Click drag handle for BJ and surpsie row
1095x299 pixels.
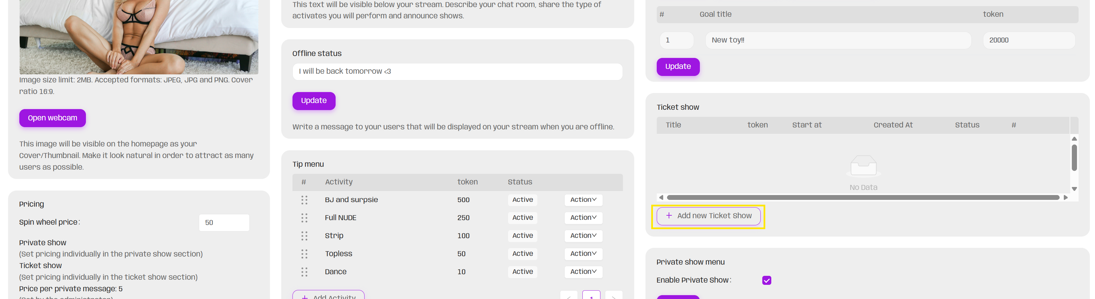[x=304, y=200]
